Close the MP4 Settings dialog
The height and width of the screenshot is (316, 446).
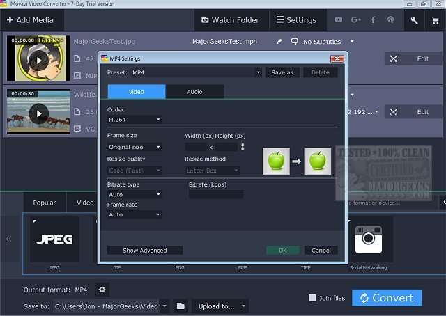tap(337, 58)
